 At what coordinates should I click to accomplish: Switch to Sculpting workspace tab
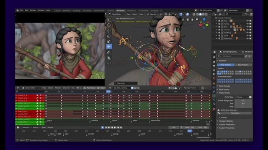(x=77, y=10)
